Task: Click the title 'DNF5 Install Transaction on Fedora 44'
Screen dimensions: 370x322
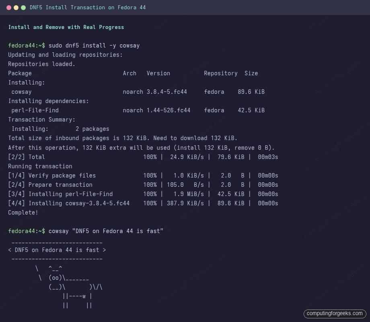Action: pos(88,8)
